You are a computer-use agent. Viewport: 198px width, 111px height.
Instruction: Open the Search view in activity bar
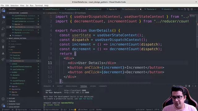(3, 23)
